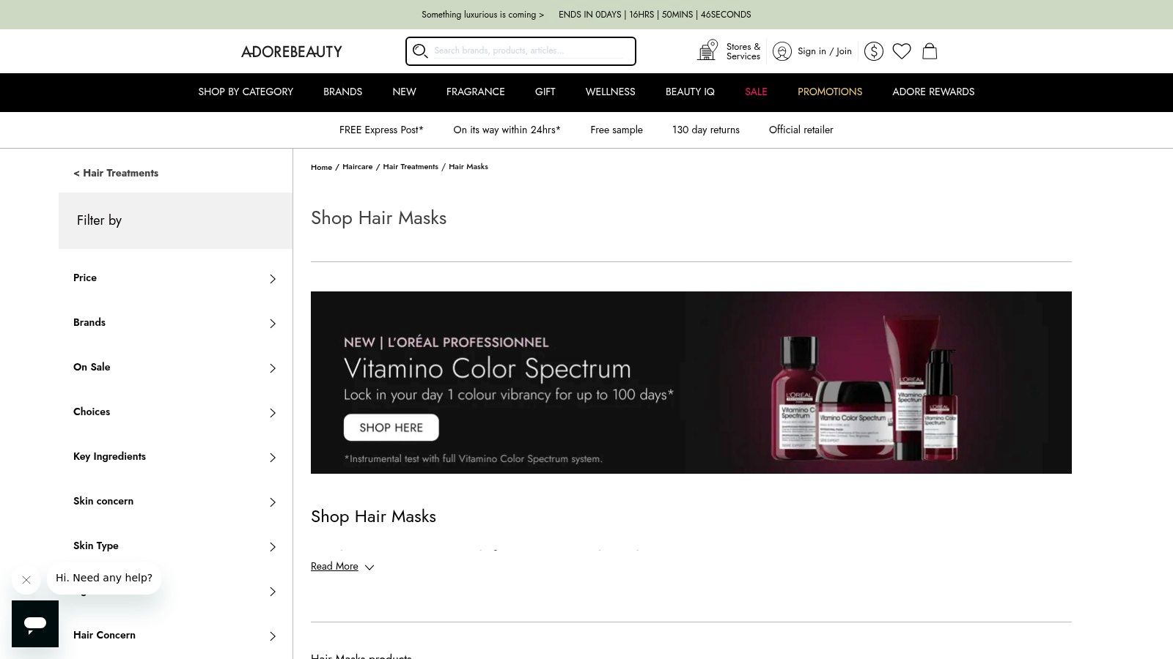The width and height of the screenshot is (1173, 659).
Task: Open the Sale menu item
Action: pos(756,92)
